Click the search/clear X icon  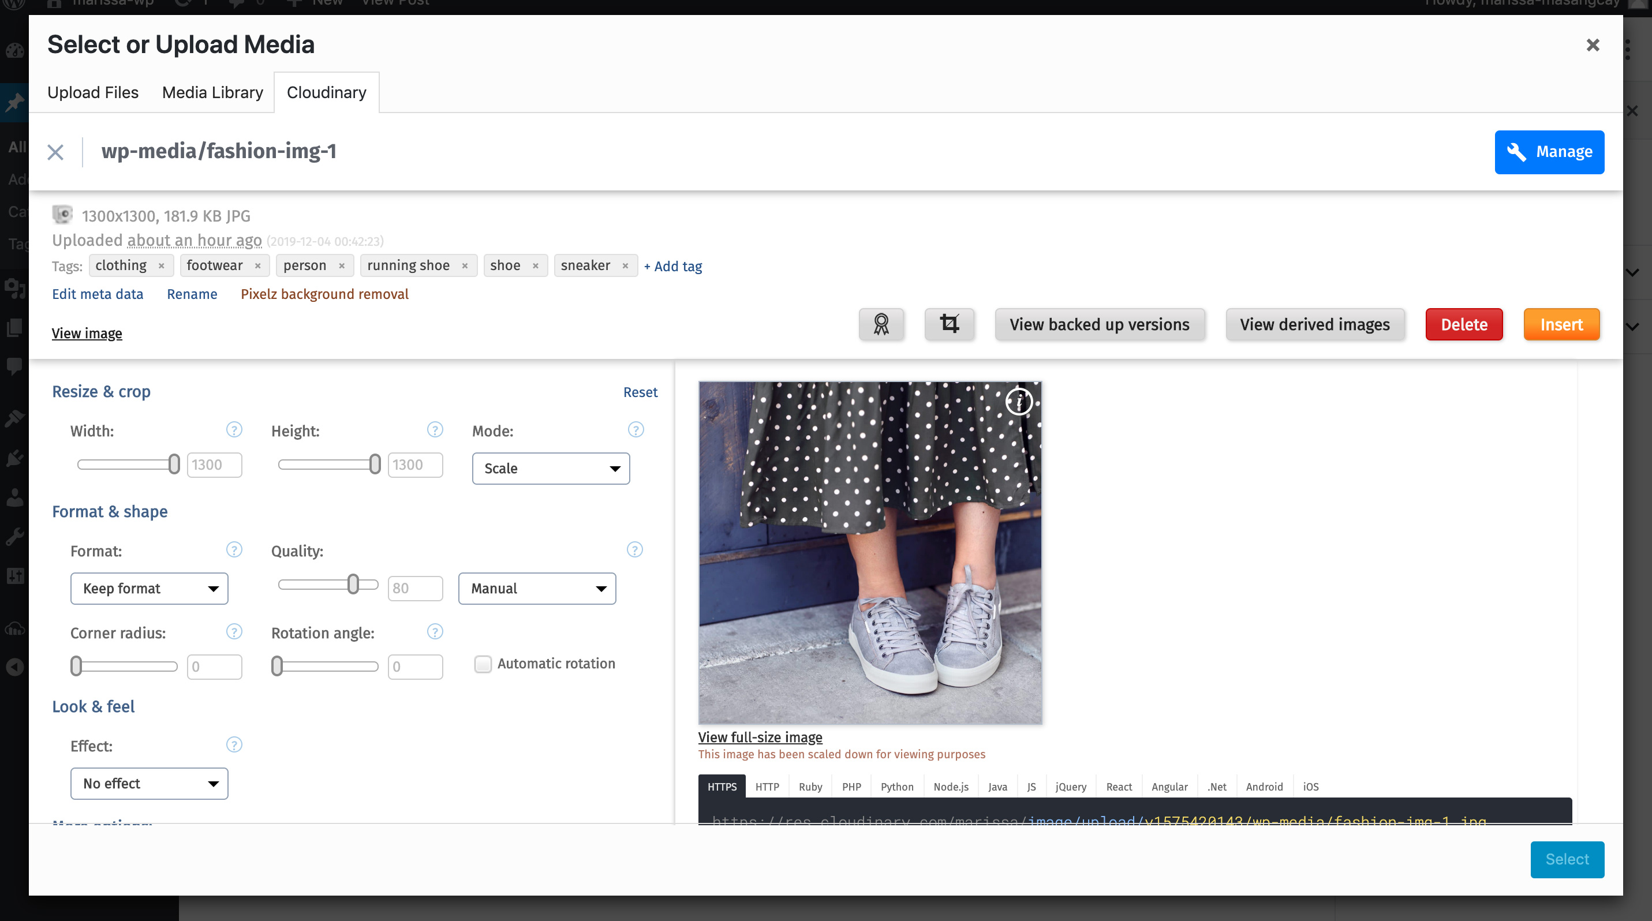point(55,152)
